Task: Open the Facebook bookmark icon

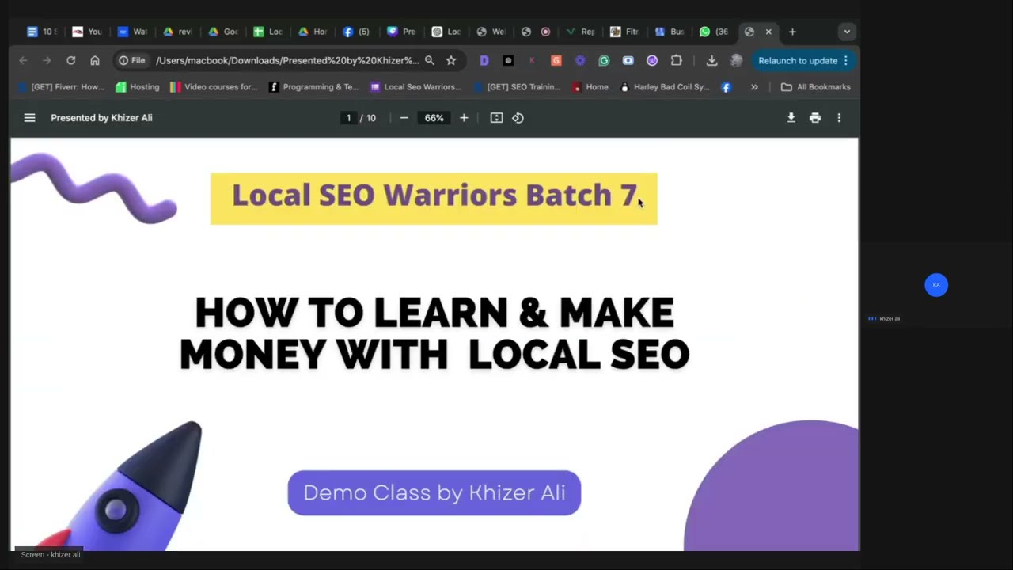Action: [x=727, y=87]
